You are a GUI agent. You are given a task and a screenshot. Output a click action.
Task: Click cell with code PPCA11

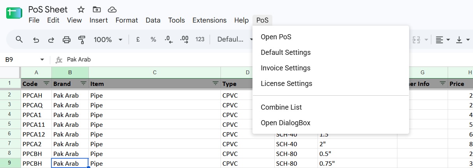(36, 124)
